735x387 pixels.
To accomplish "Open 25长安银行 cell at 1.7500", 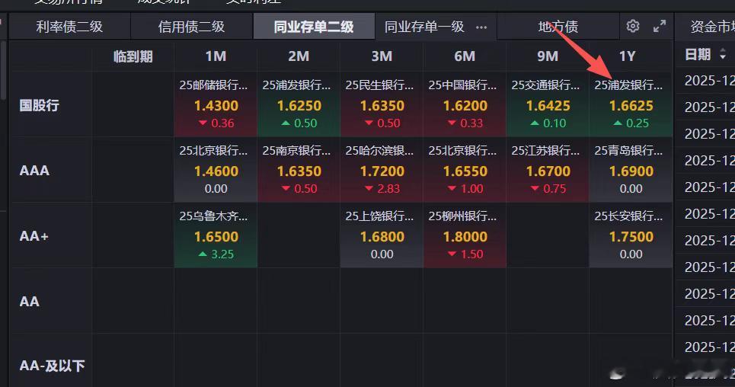I will [631, 235].
